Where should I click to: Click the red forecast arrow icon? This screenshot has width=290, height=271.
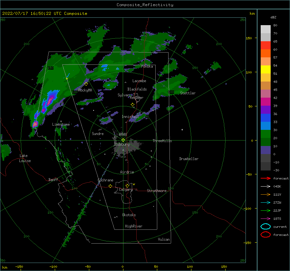(266, 178)
